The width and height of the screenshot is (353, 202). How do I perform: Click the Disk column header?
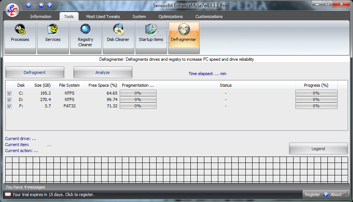coord(21,85)
